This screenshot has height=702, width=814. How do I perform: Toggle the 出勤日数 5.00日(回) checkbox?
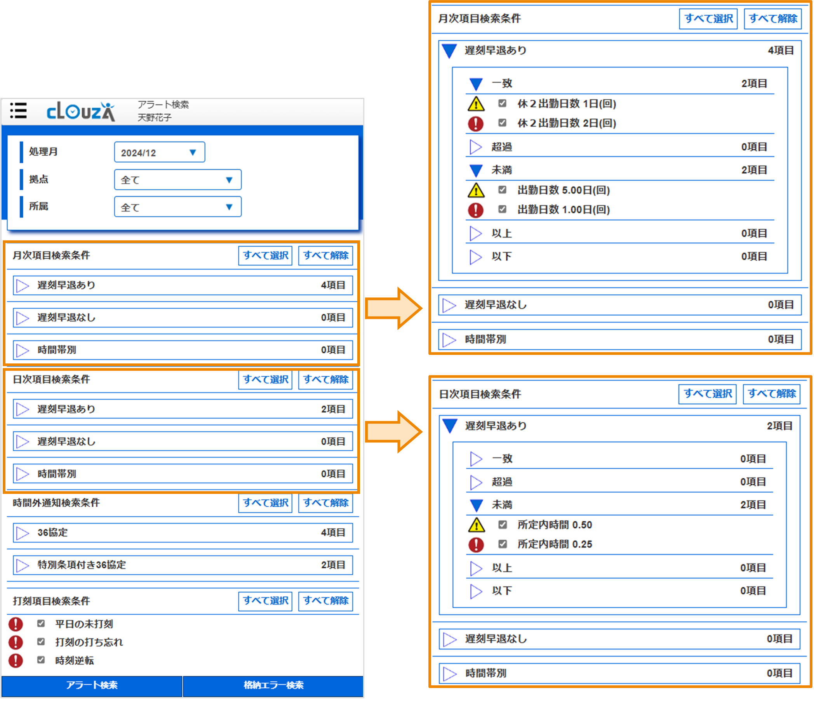[x=502, y=190]
